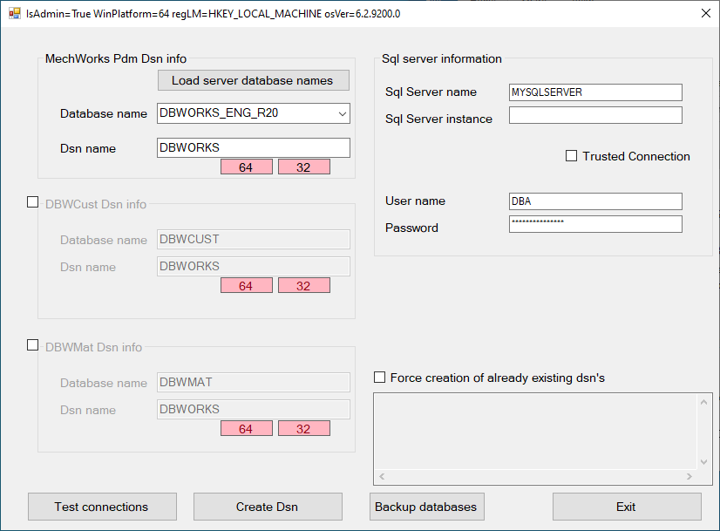Click the Sql Server name field MYSQLSERVER
Viewport: 720px width, 531px height.
click(595, 92)
